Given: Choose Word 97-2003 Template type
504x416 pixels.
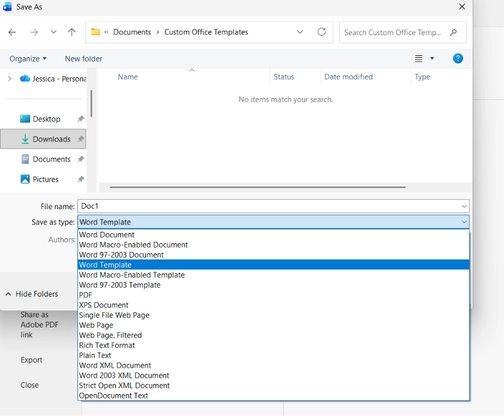Looking at the screenshot, I should pos(274,285).
